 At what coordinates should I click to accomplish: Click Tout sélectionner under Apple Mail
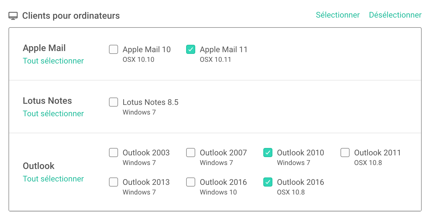(53, 61)
